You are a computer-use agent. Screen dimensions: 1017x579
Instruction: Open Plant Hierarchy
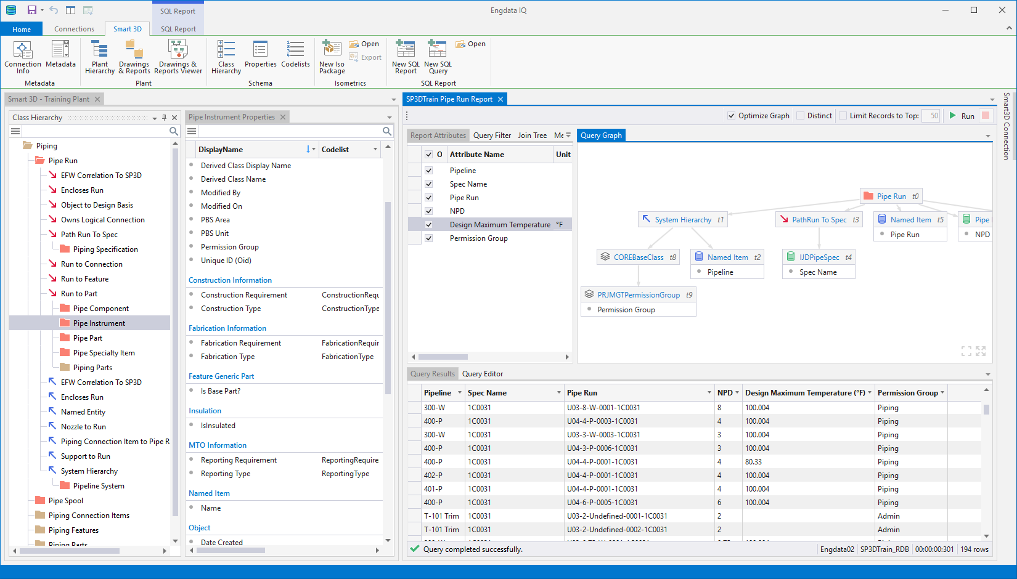click(x=100, y=57)
